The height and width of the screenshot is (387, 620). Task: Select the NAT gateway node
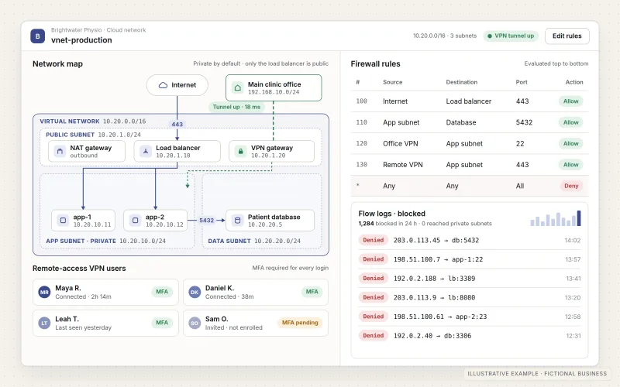pos(87,151)
